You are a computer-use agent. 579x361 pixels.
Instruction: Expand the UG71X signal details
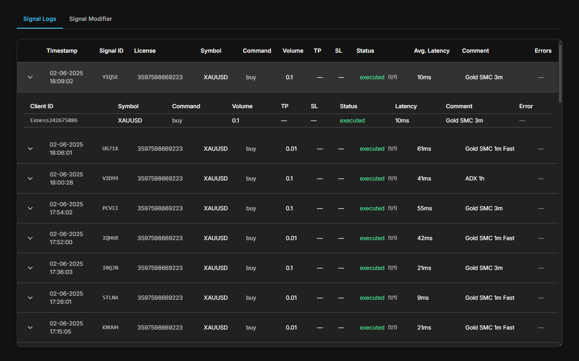point(30,148)
